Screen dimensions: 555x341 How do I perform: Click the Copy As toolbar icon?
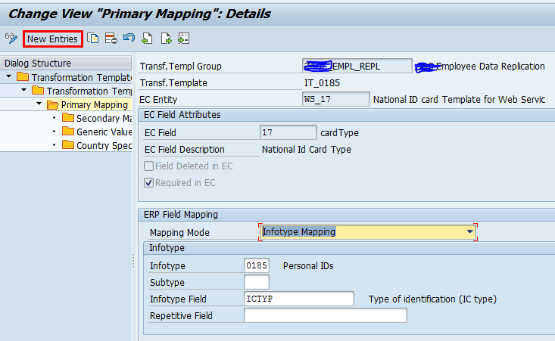click(92, 39)
